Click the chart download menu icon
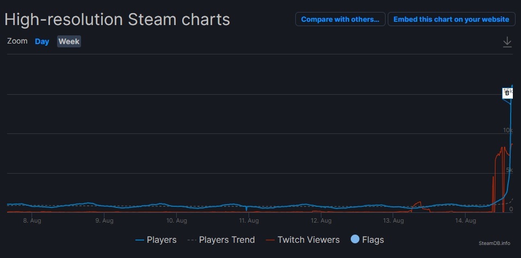This screenshot has height=258, width=521. click(x=507, y=42)
